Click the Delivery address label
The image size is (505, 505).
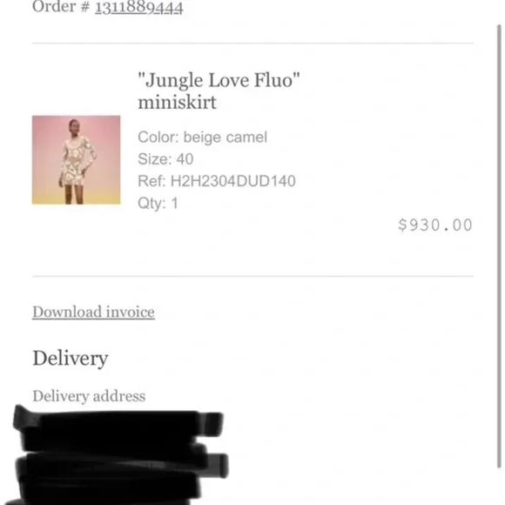click(89, 396)
